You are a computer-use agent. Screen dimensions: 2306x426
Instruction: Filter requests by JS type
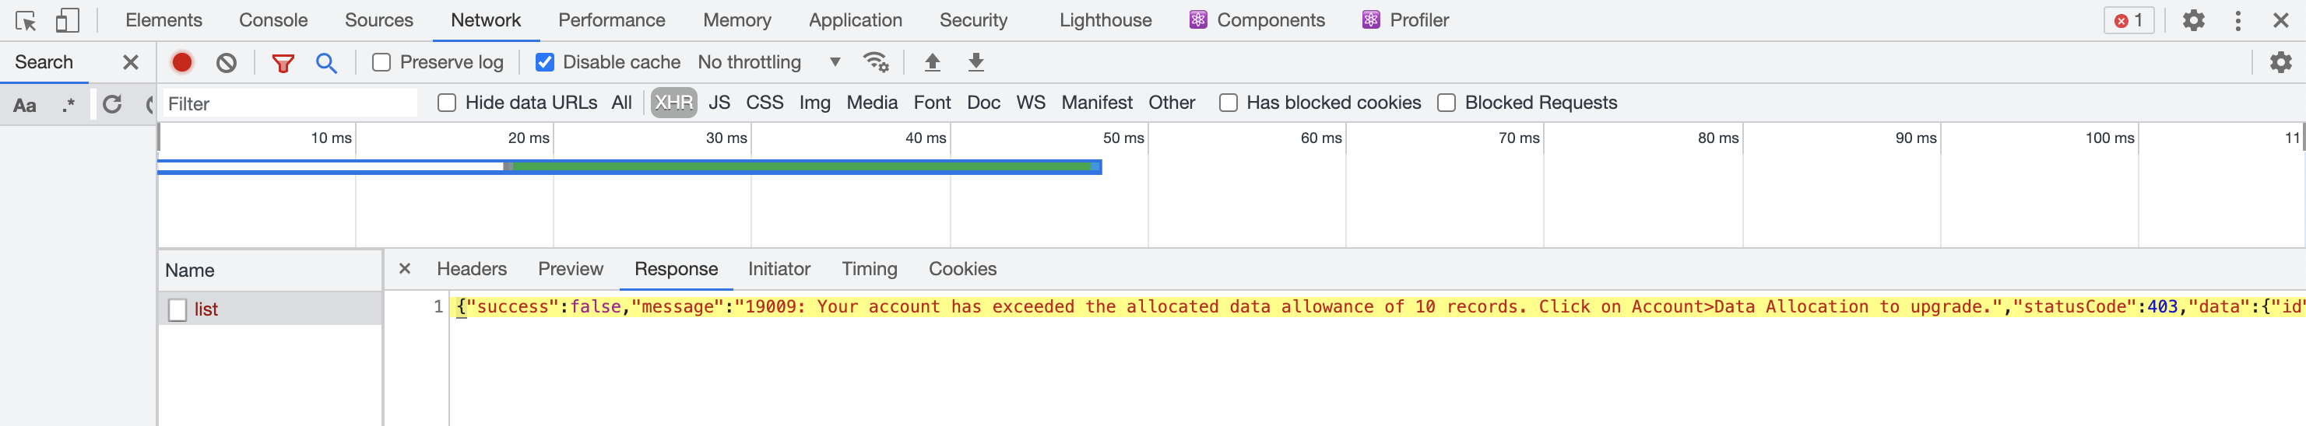tap(719, 103)
